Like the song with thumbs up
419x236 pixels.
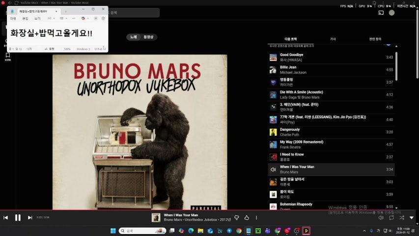click(247, 217)
